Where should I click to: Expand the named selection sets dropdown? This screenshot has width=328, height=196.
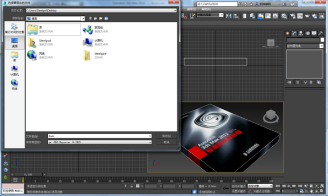(221, 15)
